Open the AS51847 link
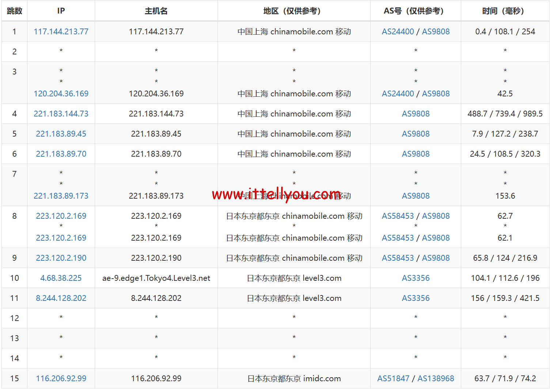This screenshot has width=553, height=390. [x=393, y=378]
